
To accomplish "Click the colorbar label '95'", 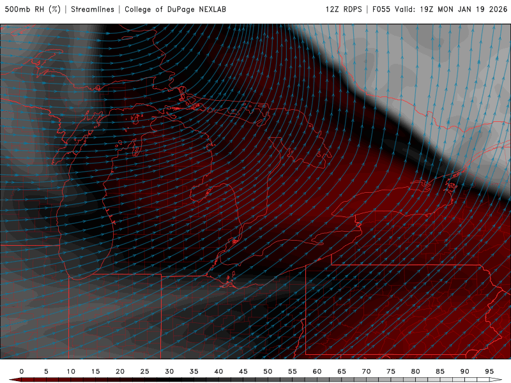I will [489, 372].
